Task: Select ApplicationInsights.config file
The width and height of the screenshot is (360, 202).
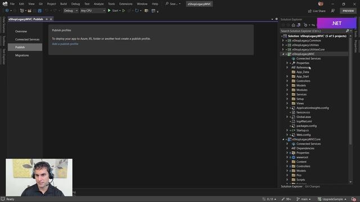Action: [313, 108]
